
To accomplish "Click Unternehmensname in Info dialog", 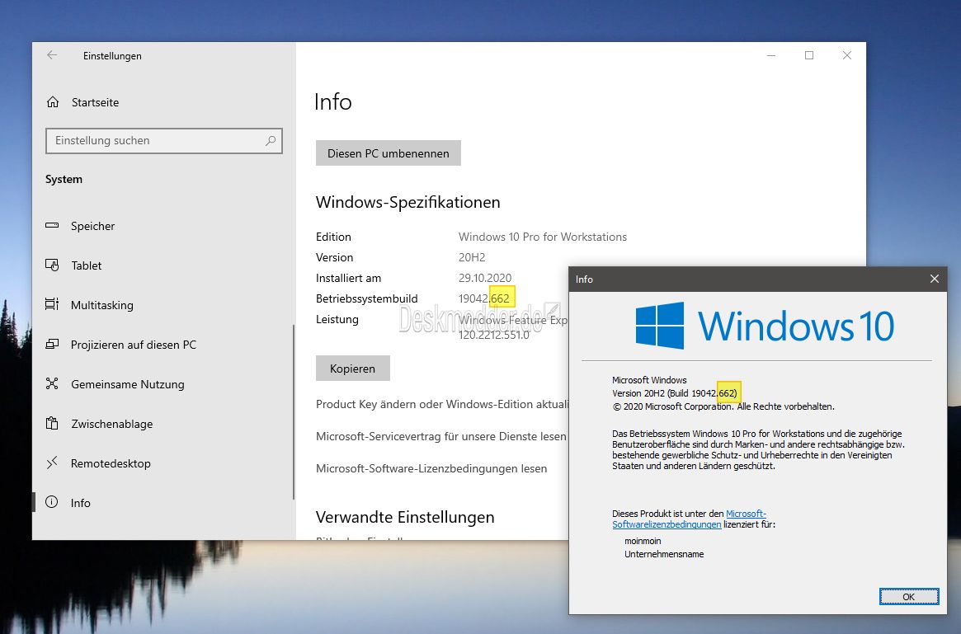I will [x=664, y=554].
